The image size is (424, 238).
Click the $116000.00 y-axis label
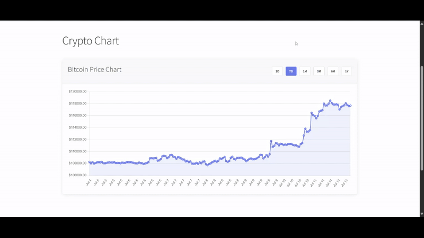point(77,115)
